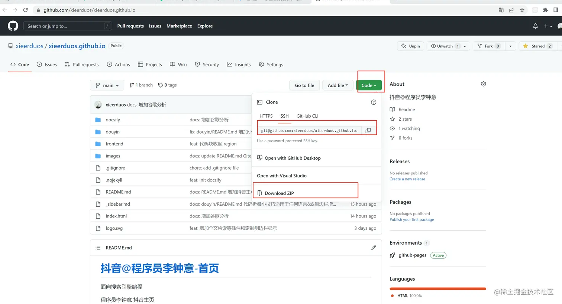
Task: Bookmark this page with the star icon
Action: click(522, 10)
